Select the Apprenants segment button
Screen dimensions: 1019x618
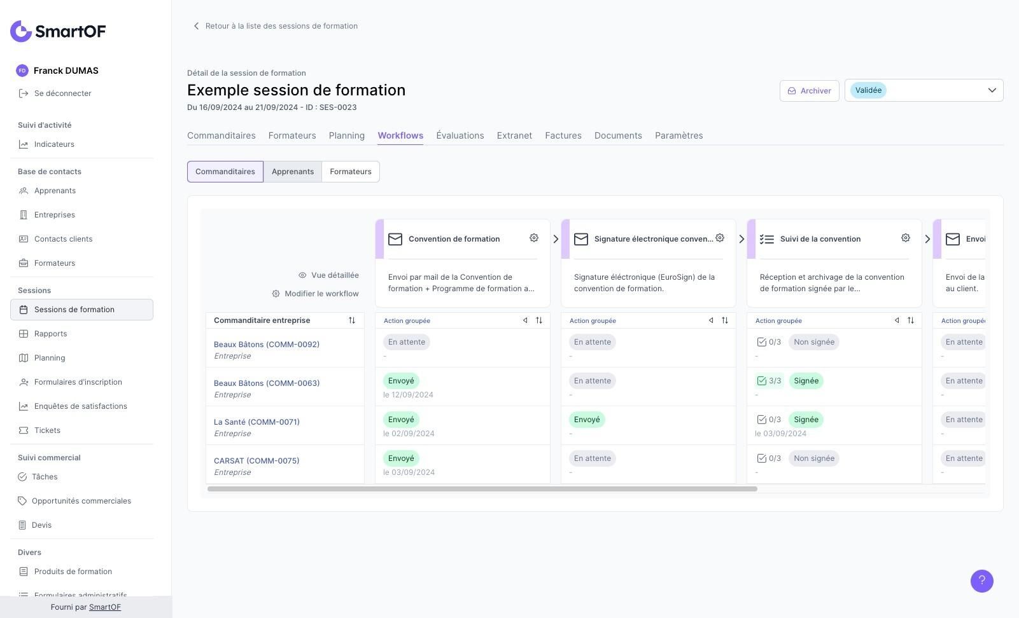pos(293,172)
